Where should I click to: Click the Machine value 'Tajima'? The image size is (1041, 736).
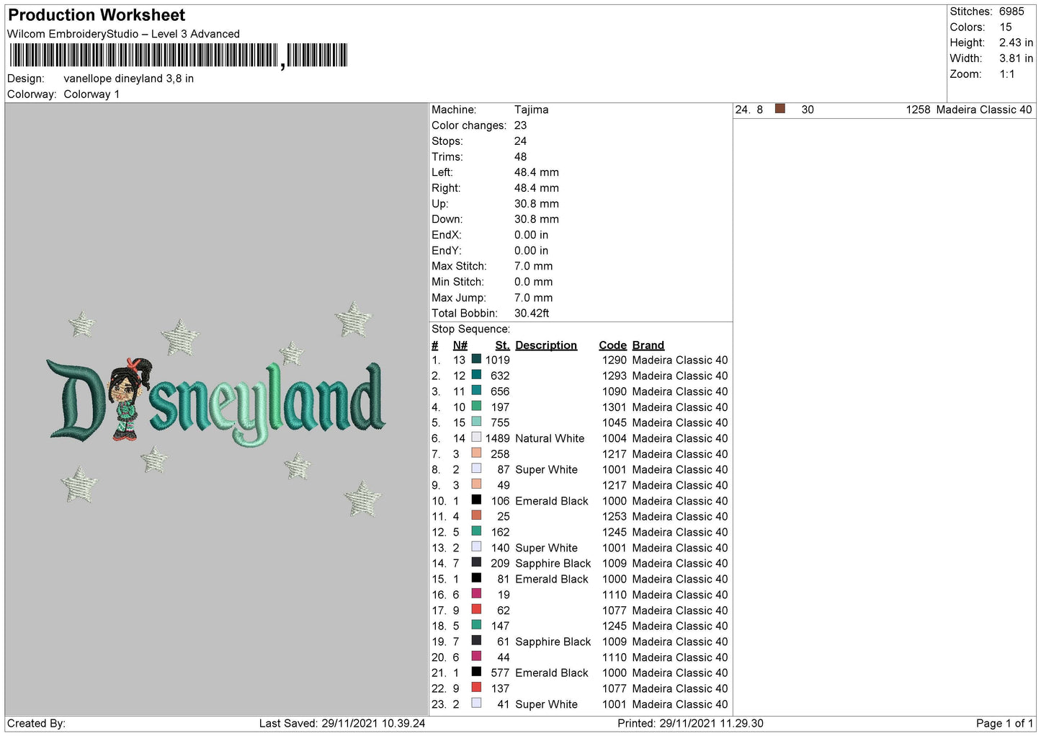pyautogui.click(x=532, y=110)
